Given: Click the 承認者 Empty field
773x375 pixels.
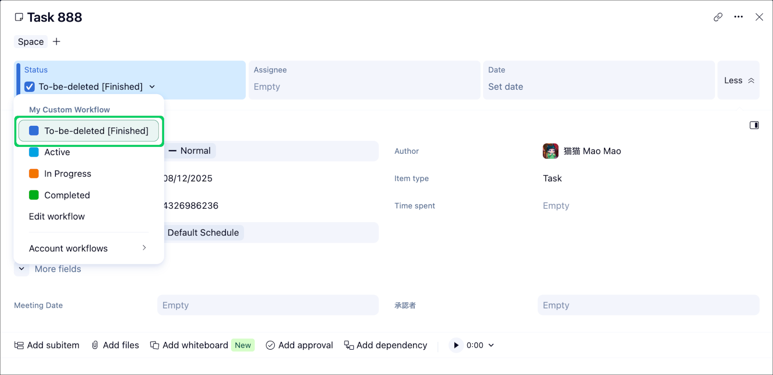Looking at the screenshot, I should (648, 305).
